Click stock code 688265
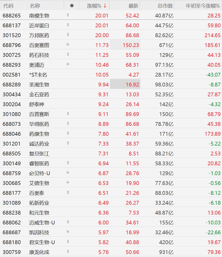The width and height of the screenshot is (222, 257). (12, 16)
